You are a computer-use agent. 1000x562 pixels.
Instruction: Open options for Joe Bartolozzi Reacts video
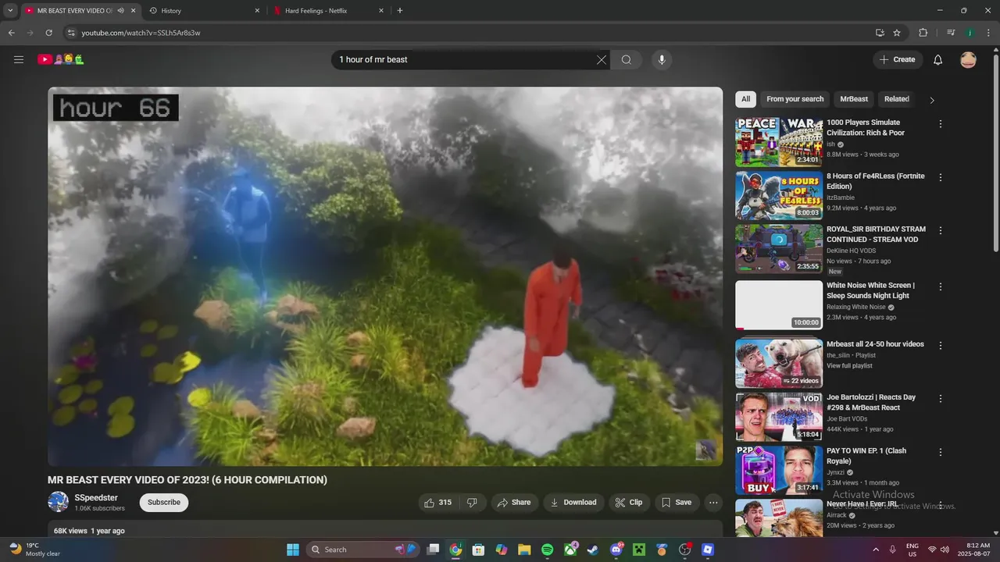point(941,398)
